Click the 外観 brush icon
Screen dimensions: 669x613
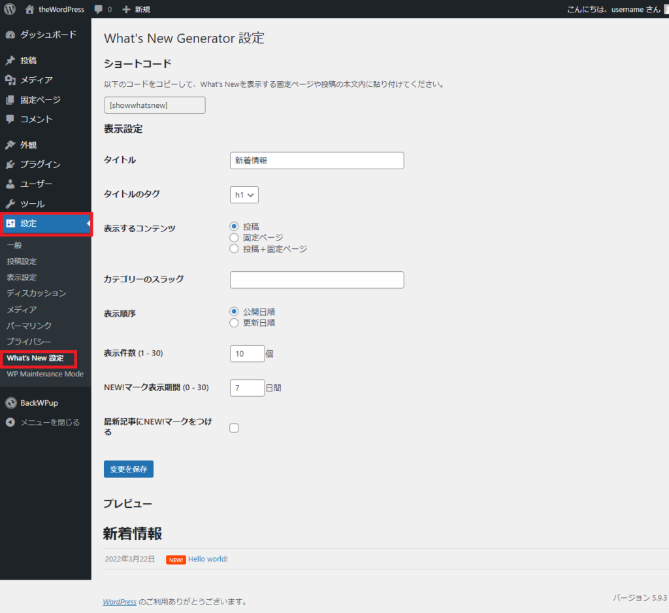(x=10, y=144)
